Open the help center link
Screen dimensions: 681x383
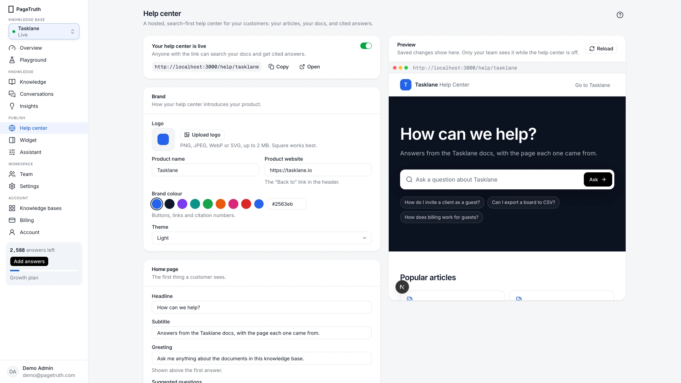click(310, 67)
